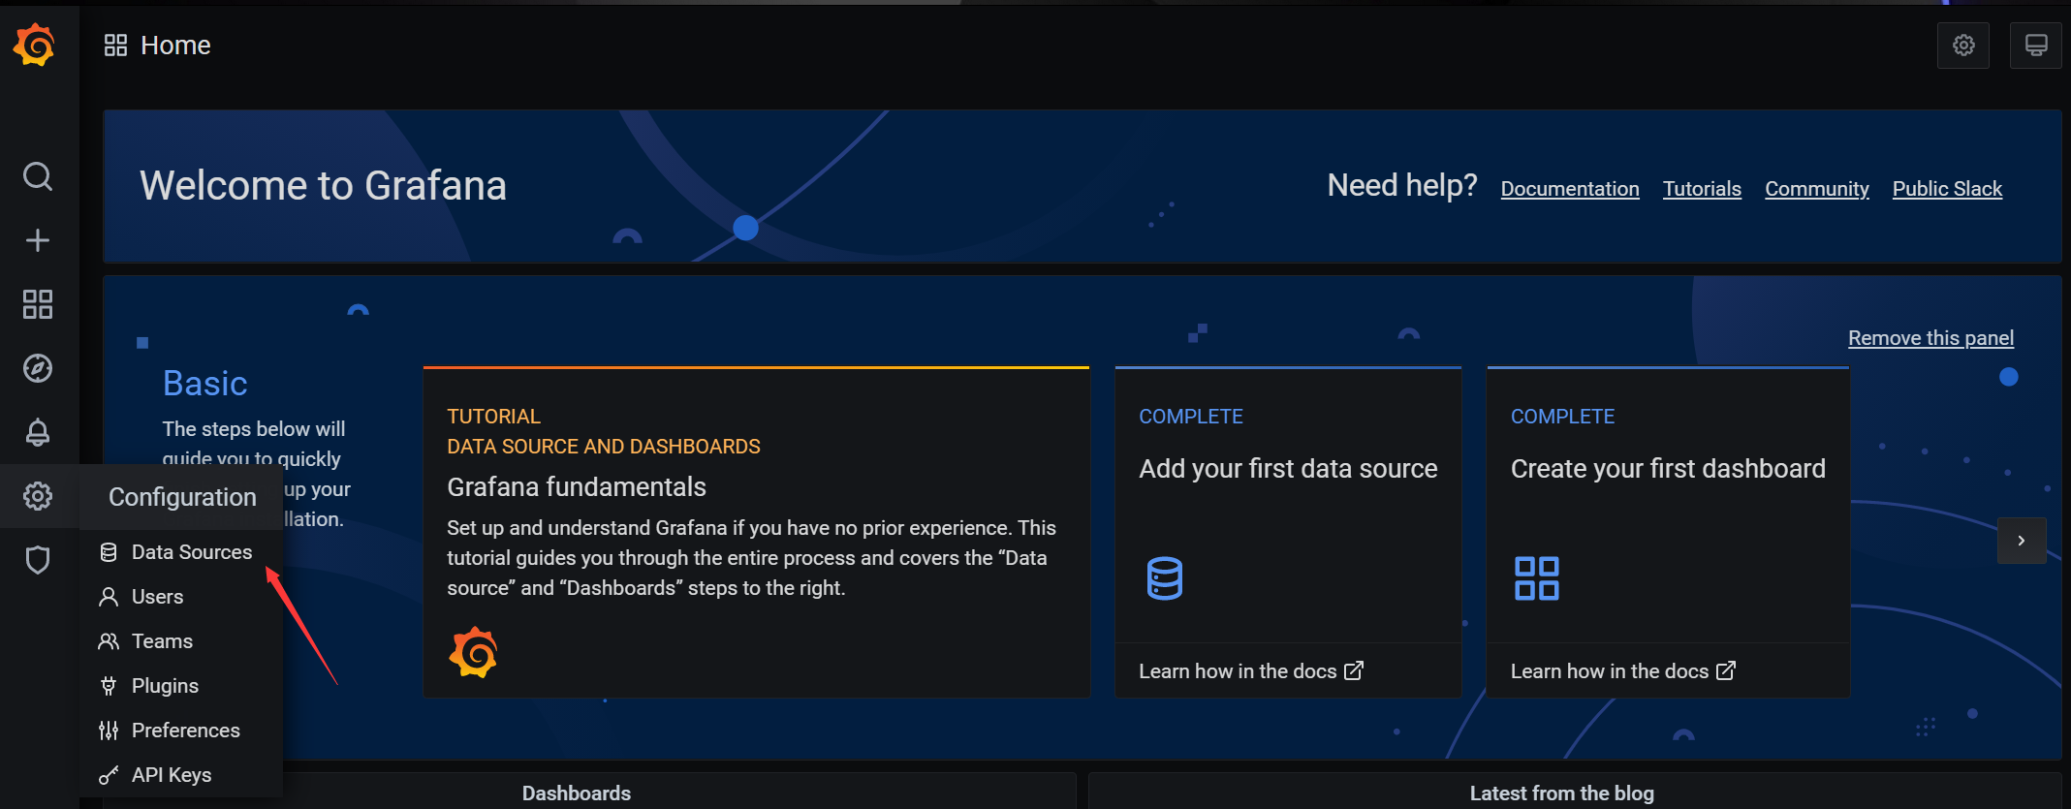Screen dimensions: 2071x809
Task: Open the Documentation link
Action: [1570, 189]
